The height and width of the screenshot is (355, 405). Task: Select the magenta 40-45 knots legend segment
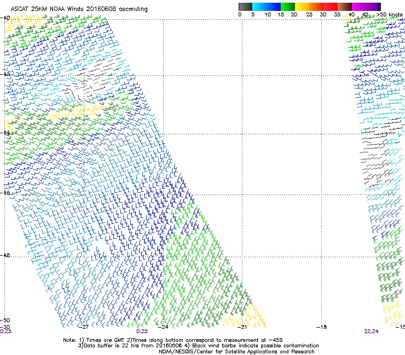pyautogui.click(x=359, y=7)
